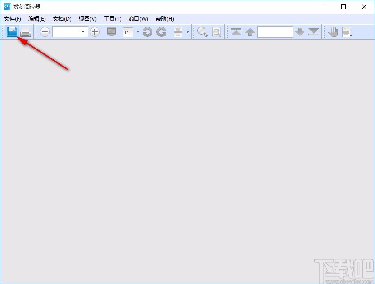Expand the page layout dropdown arrow

click(188, 32)
